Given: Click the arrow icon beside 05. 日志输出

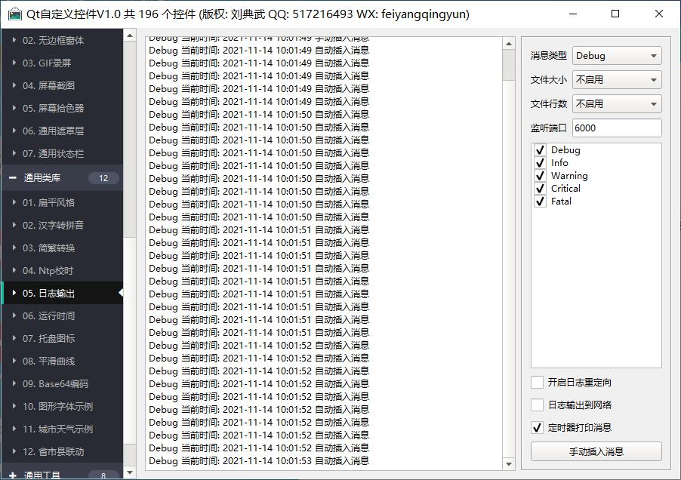Looking at the screenshot, I should pyautogui.click(x=14, y=293).
